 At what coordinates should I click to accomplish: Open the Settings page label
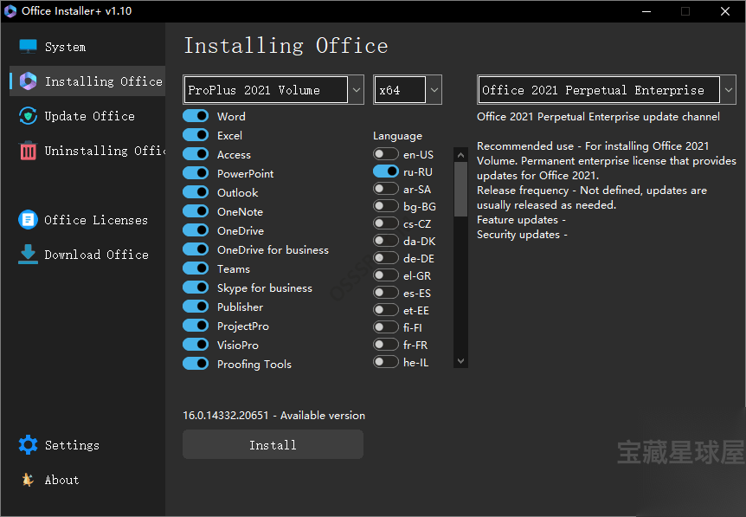72,444
